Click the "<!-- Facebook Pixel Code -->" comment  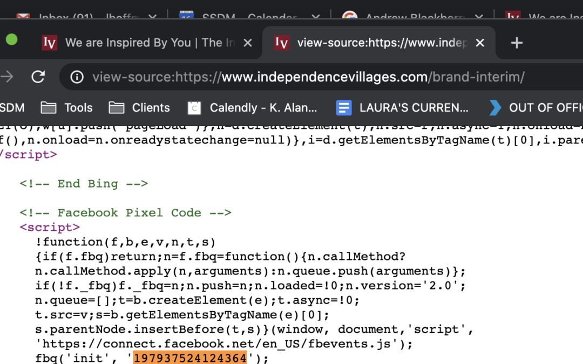(x=125, y=213)
